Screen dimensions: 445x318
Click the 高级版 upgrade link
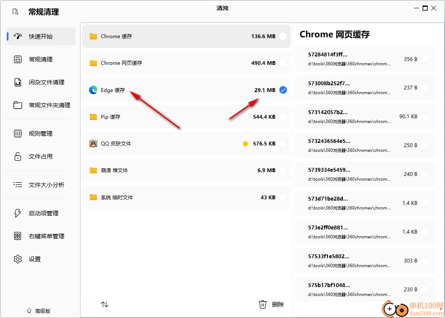(x=39, y=311)
